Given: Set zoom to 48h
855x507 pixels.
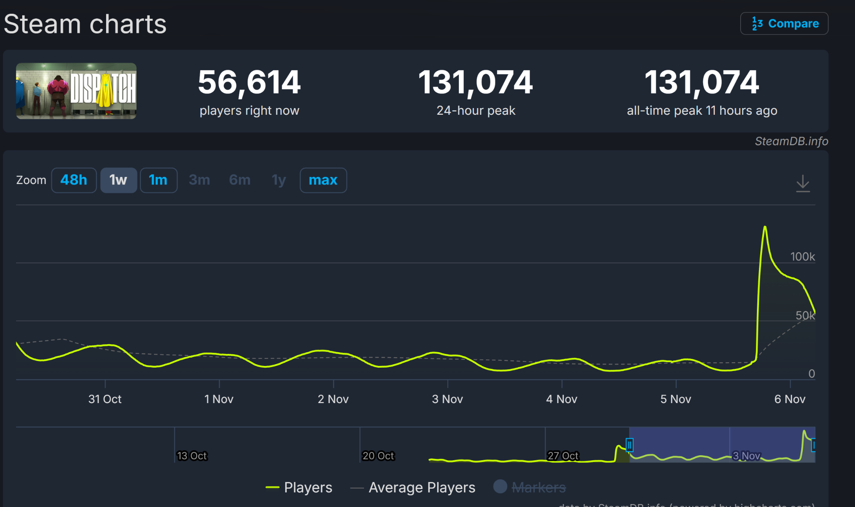Looking at the screenshot, I should (x=74, y=180).
